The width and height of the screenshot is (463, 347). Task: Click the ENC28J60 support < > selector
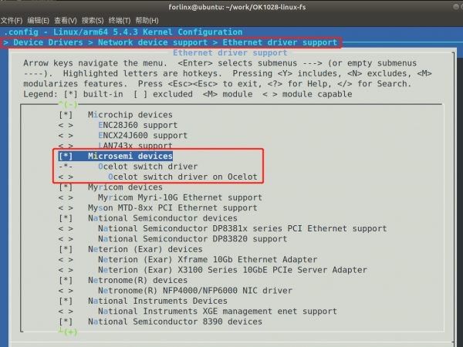click(x=66, y=125)
